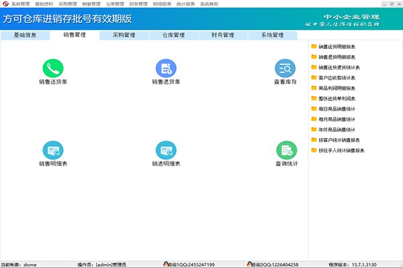Open the 明细报表 menu
403x268 pixels.
162,4
